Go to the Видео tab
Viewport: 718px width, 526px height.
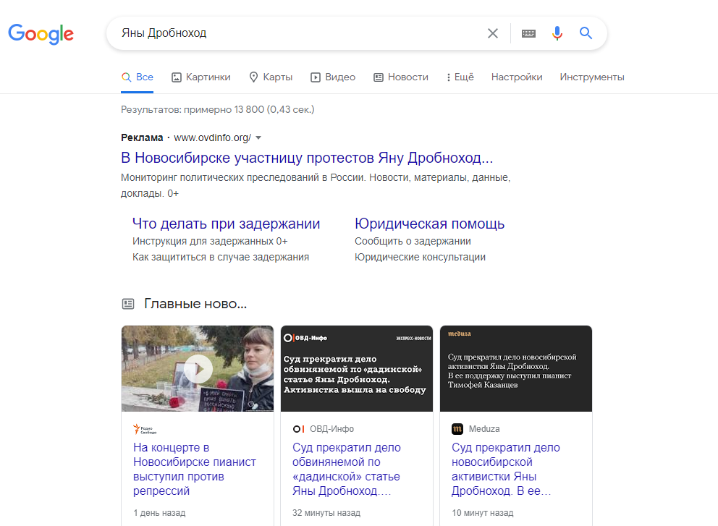[x=333, y=77]
